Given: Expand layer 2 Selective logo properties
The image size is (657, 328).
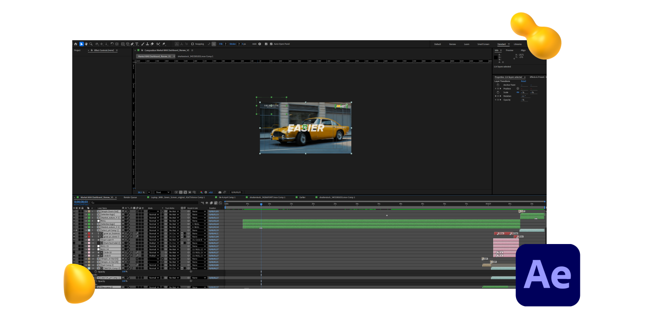Looking at the screenshot, I should [x=86, y=215].
